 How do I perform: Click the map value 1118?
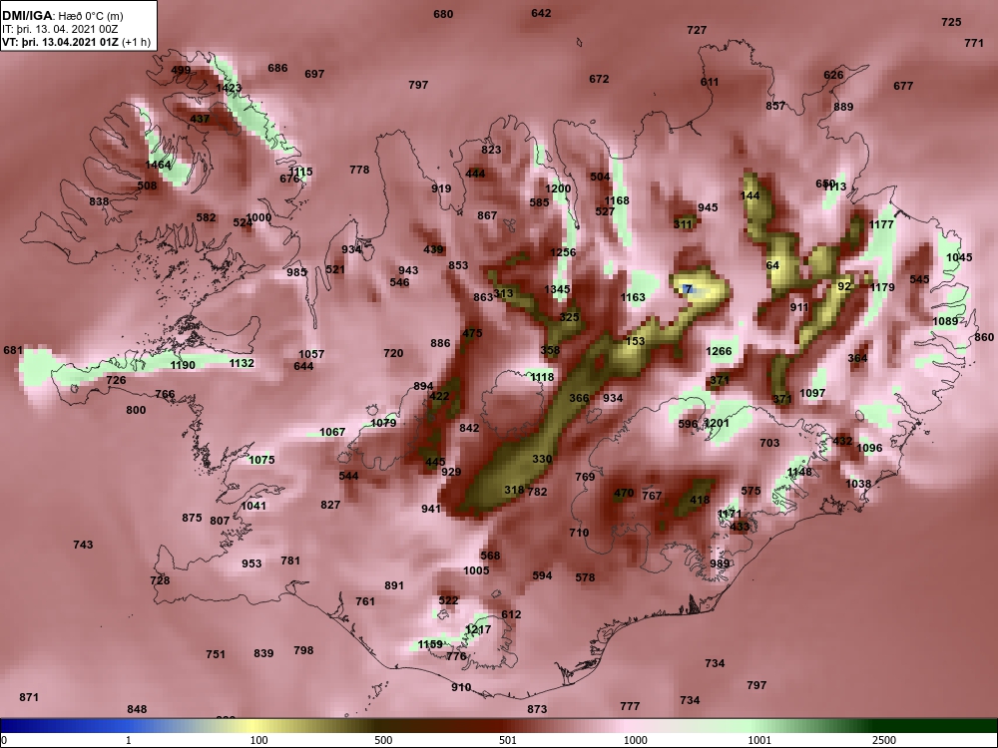pyautogui.click(x=542, y=377)
